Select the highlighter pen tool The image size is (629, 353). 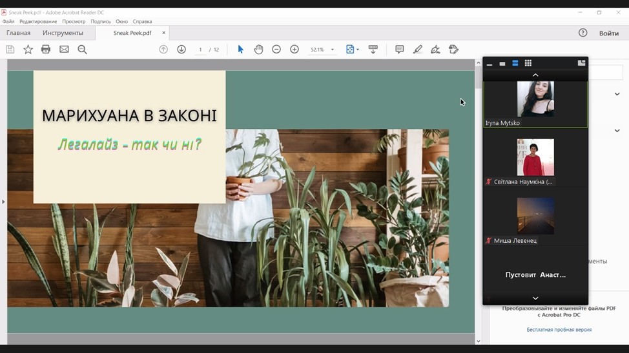click(417, 50)
